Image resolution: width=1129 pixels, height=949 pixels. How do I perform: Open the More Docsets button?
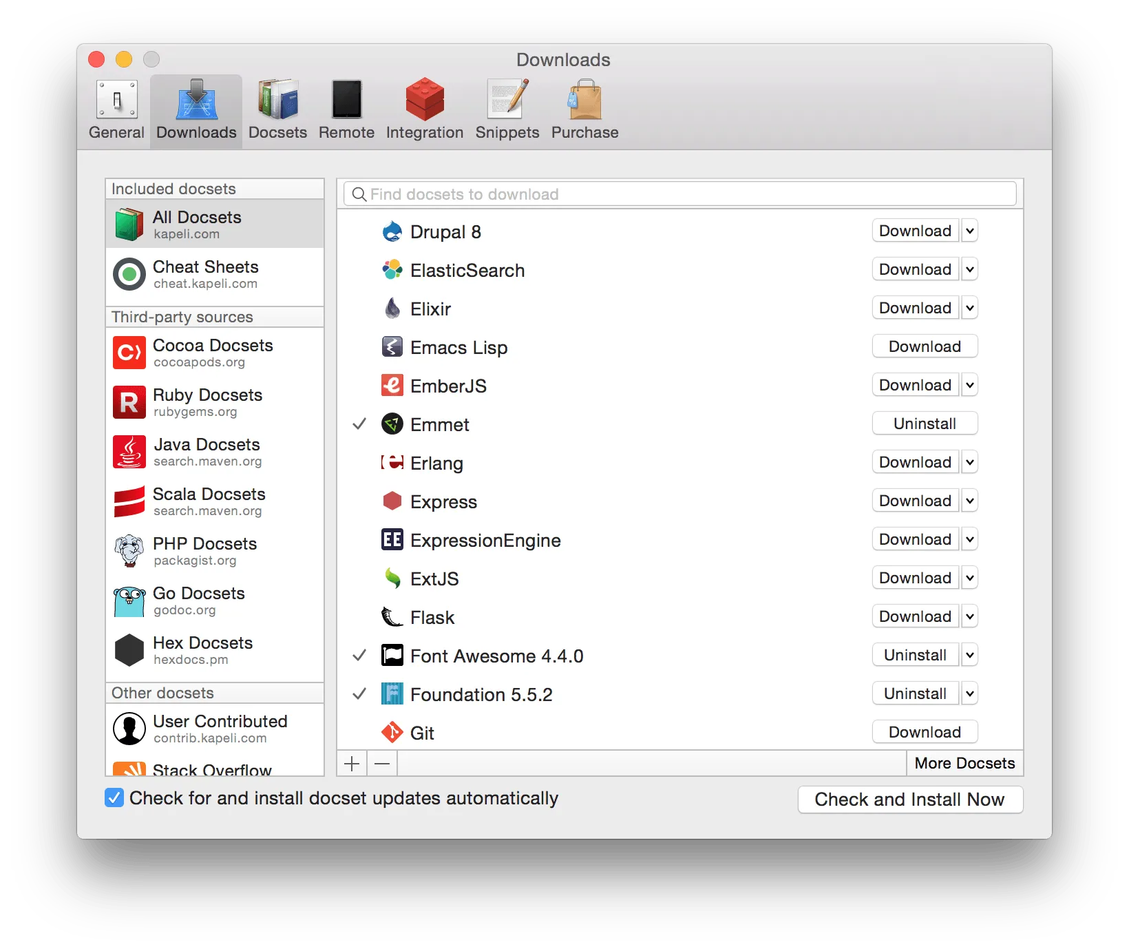coord(964,763)
